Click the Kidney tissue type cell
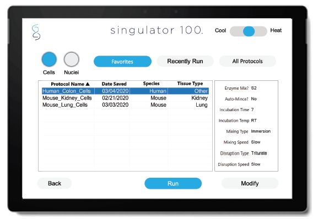This screenshot has width=318, height=219. click(200, 98)
